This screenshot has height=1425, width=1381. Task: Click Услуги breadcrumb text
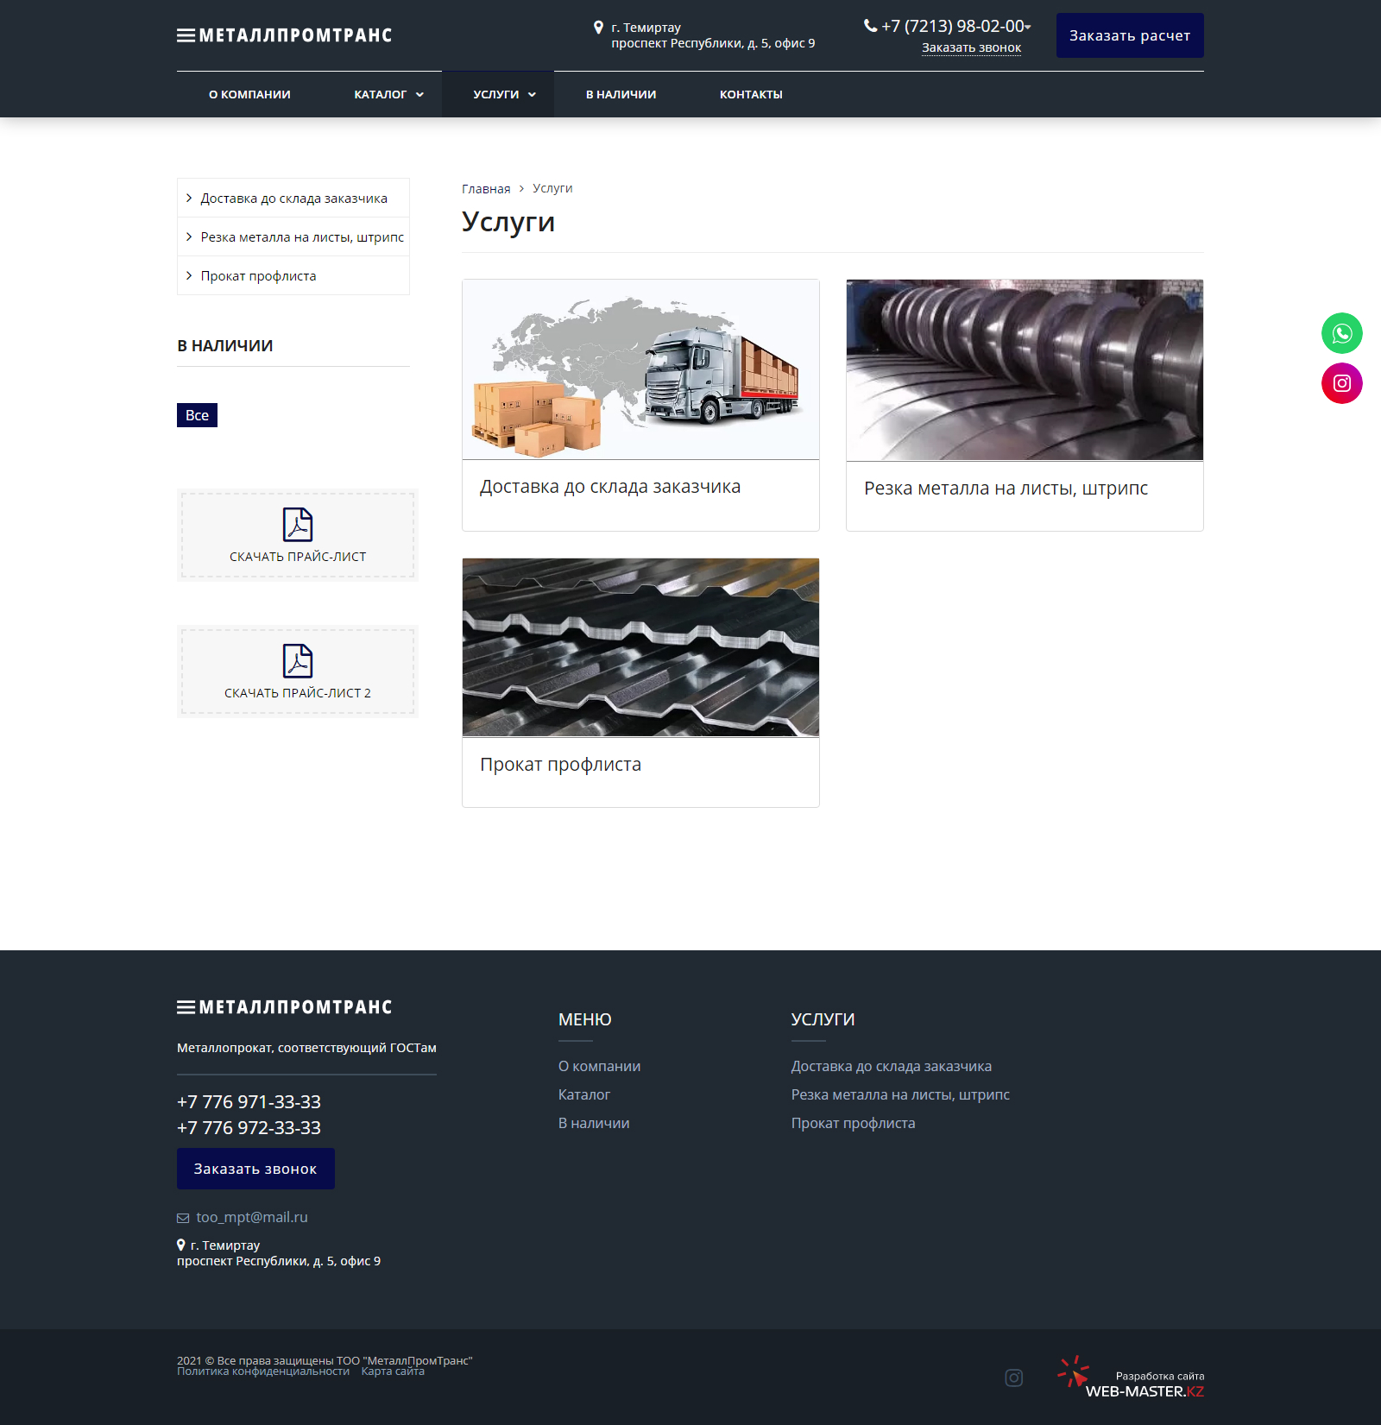(552, 188)
